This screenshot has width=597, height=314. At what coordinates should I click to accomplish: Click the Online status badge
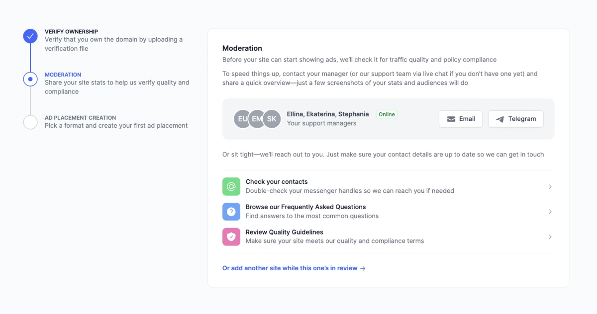click(387, 114)
